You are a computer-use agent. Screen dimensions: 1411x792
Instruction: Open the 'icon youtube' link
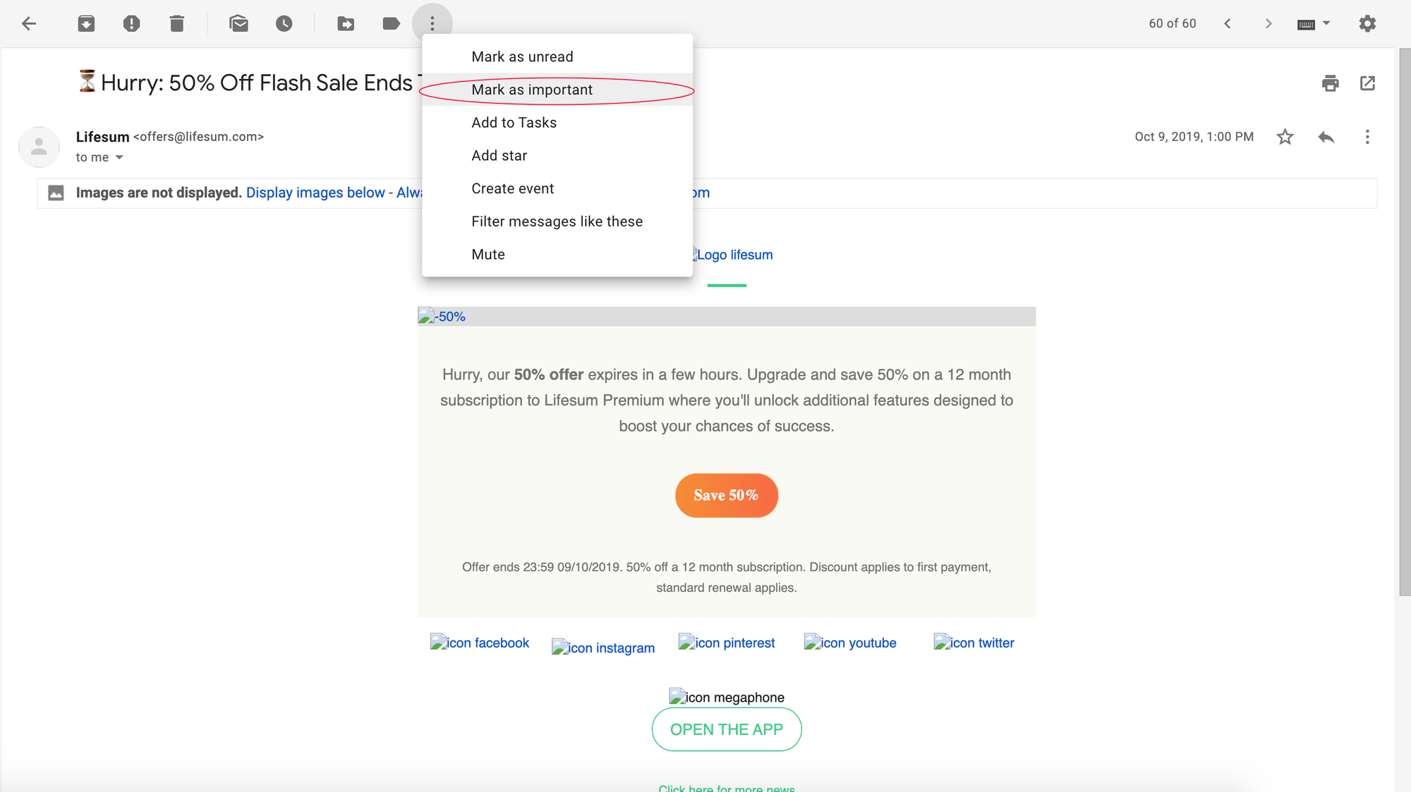[x=850, y=642]
